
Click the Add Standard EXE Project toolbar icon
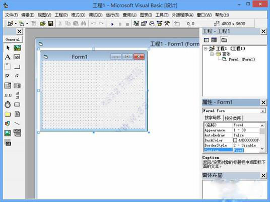[11, 23]
